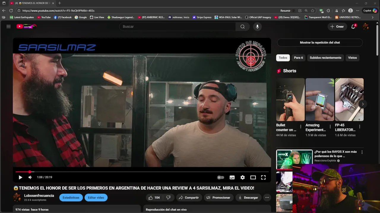The image size is (380, 213).
Task: Play the video
Action: coord(20,177)
